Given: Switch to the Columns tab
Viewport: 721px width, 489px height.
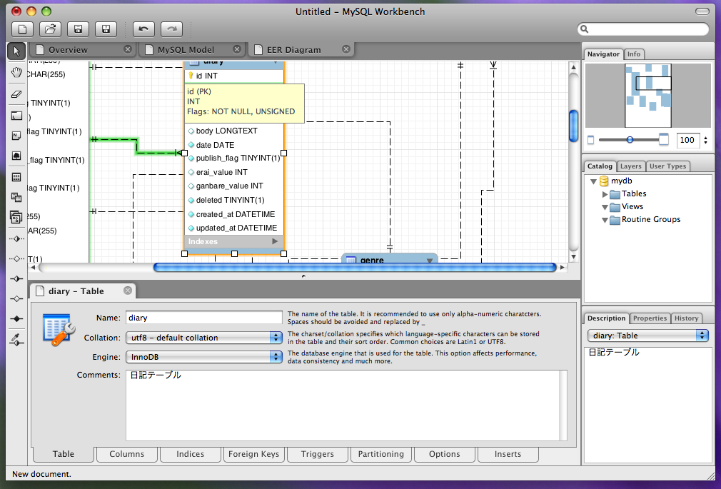Looking at the screenshot, I should (x=127, y=454).
